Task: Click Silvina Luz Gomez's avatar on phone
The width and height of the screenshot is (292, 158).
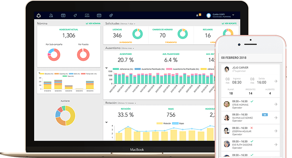Action: (227, 118)
